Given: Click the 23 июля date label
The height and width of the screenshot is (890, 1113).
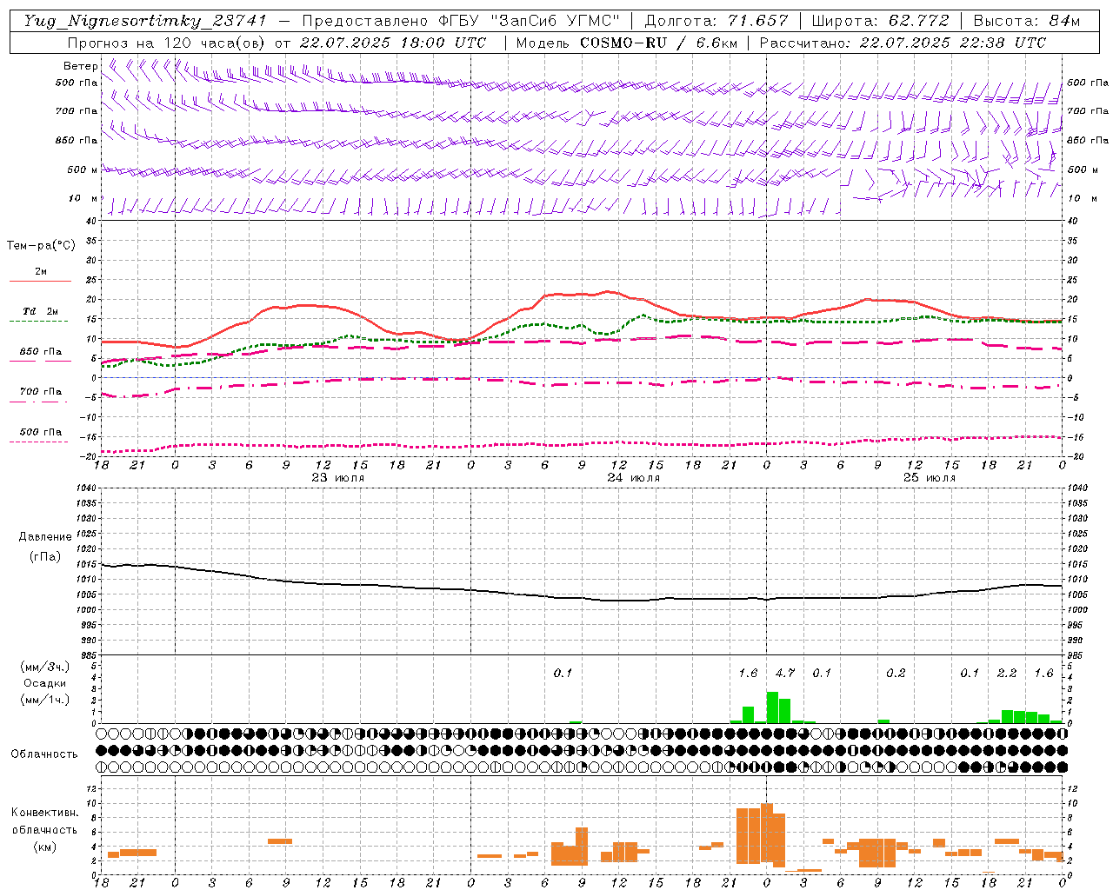Looking at the screenshot, I should pyautogui.click(x=338, y=478).
